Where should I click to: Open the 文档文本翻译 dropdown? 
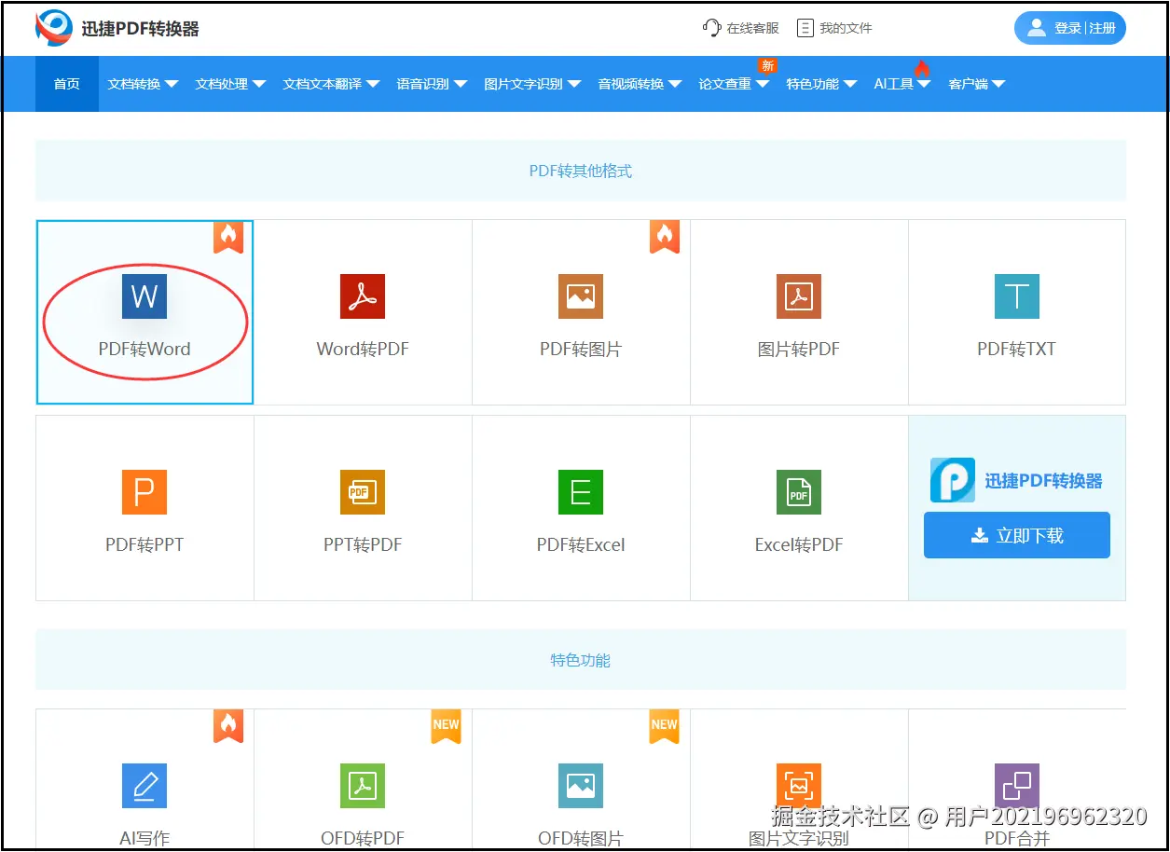point(331,84)
